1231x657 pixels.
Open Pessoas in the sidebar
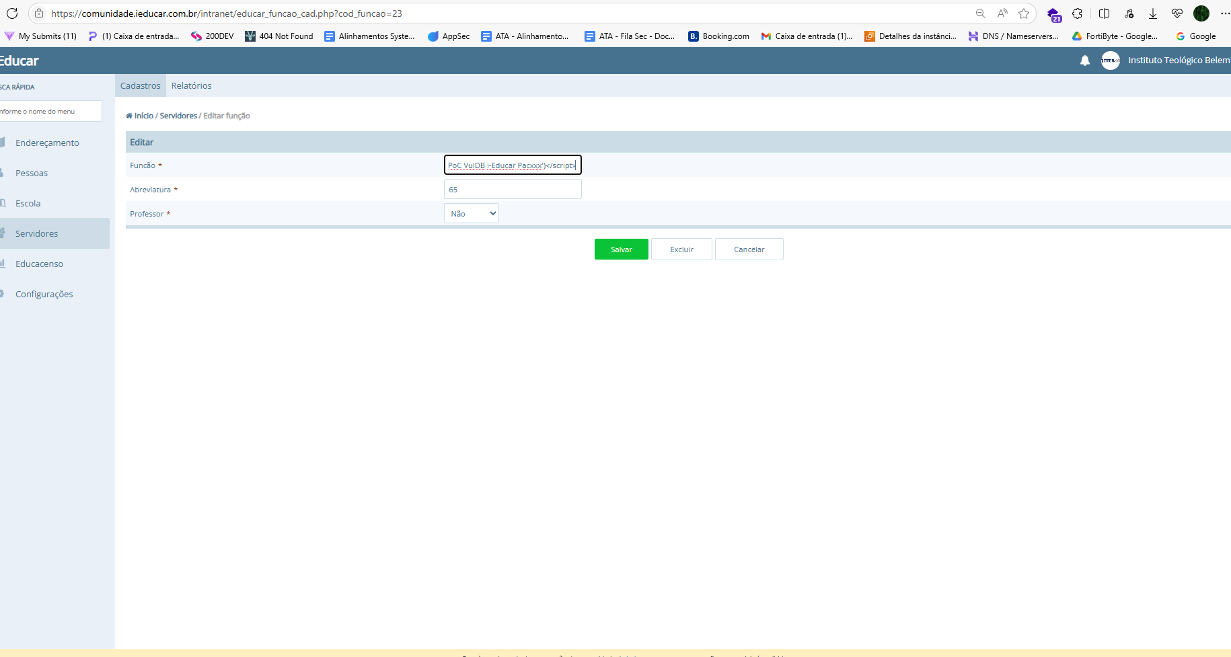[x=32, y=173]
